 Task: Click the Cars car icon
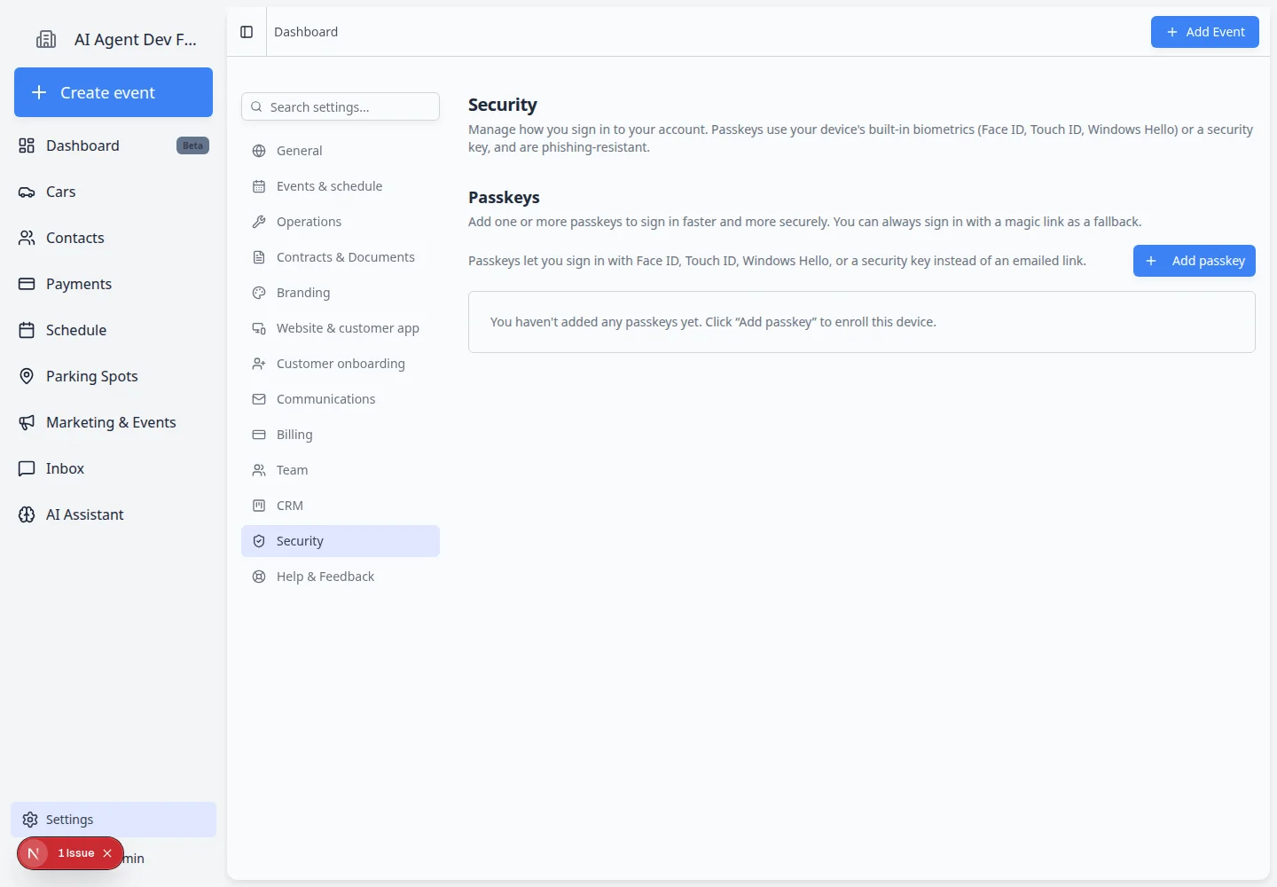(x=27, y=192)
